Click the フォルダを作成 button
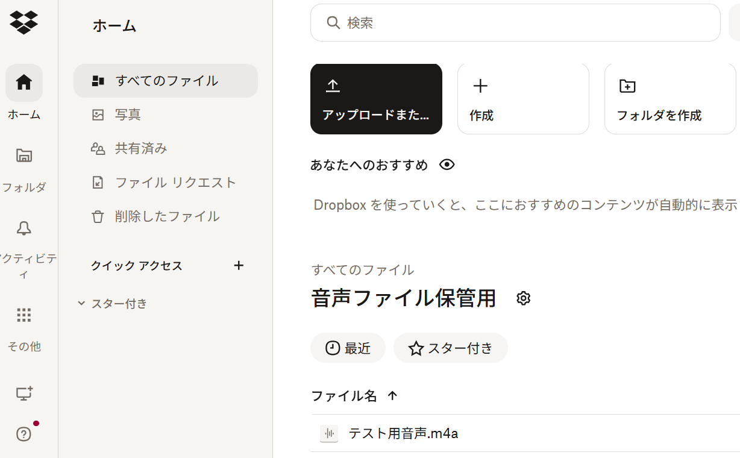The image size is (740, 458). [x=669, y=99]
